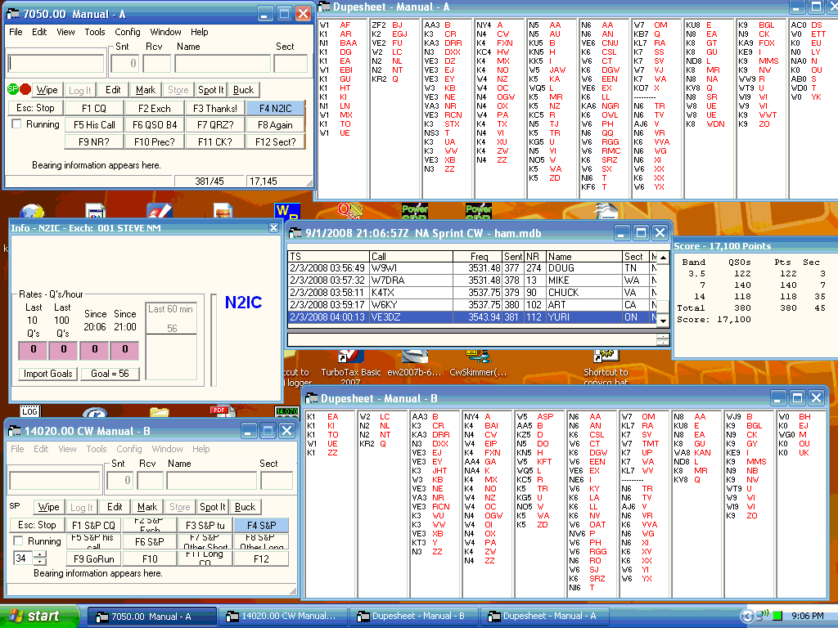
Task: Close the Info N2IC panel
Action: (273, 228)
